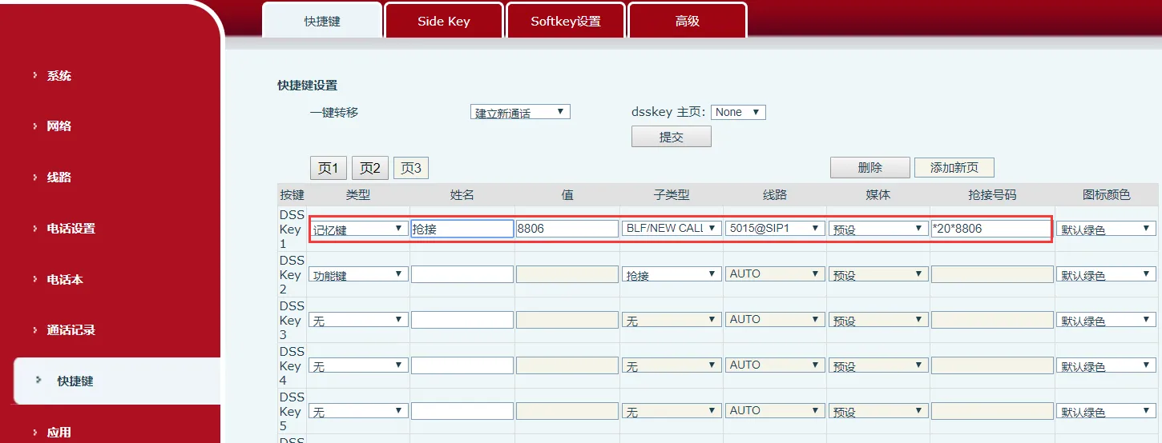Image resolution: width=1162 pixels, height=443 pixels.
Task: Open 通话记录 in the sidebar
Action: tap(71, 330)
